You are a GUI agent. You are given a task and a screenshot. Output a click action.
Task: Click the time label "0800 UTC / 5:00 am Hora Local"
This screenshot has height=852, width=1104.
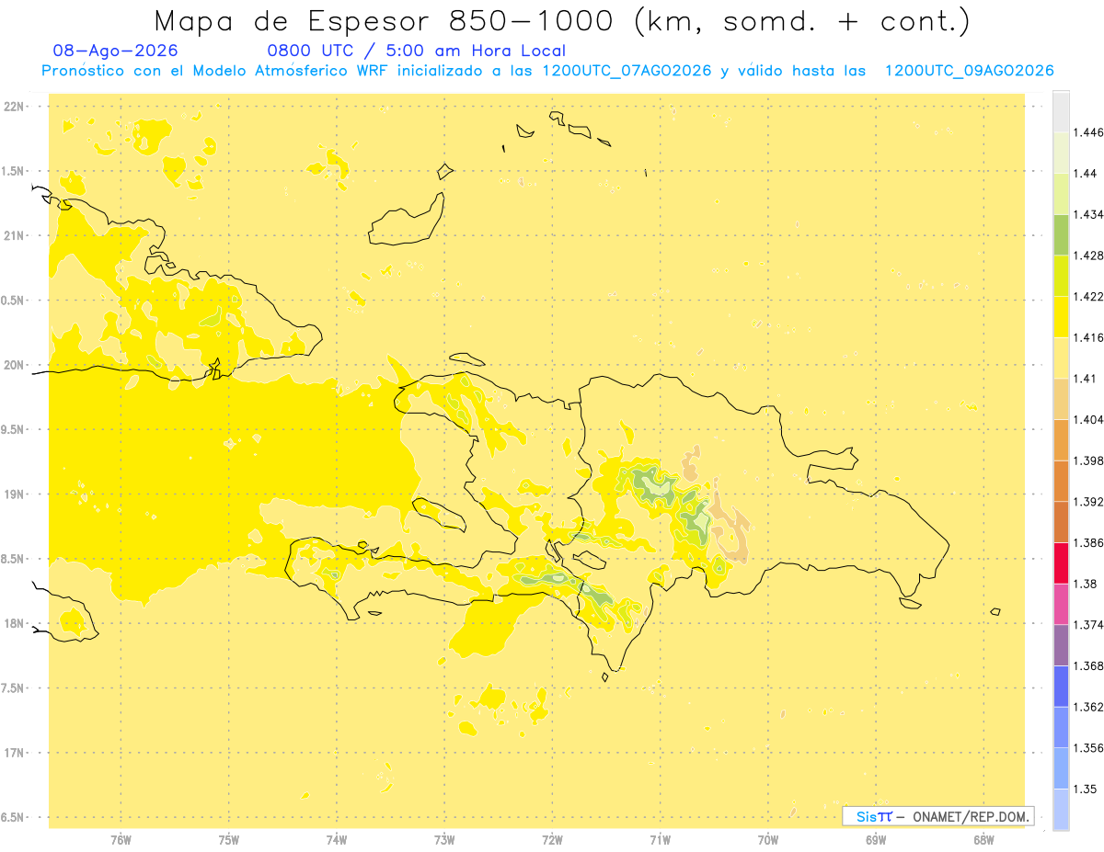tap(416, 51)
